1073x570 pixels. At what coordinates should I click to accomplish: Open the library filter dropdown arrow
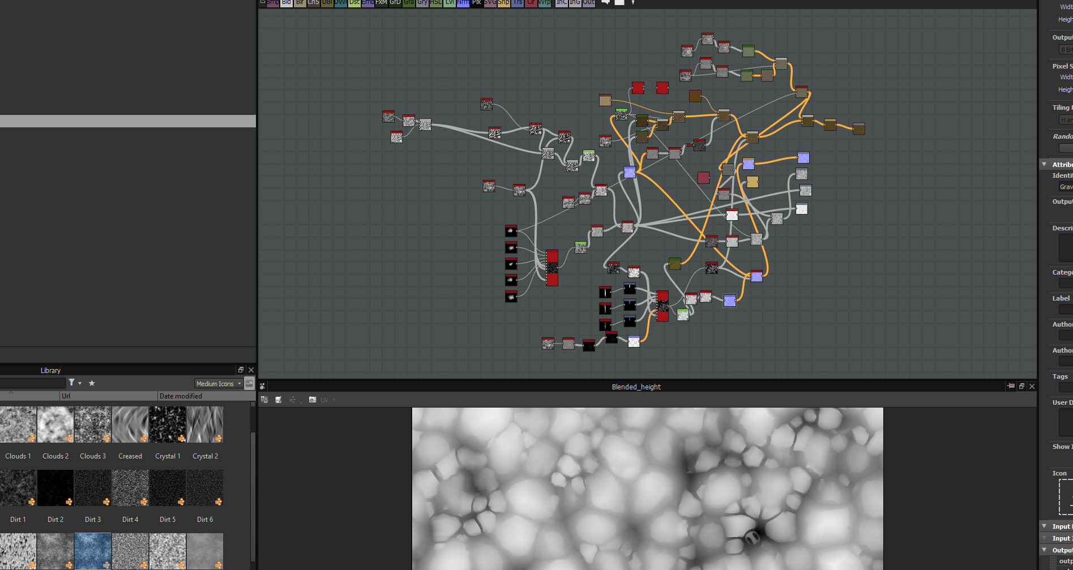click(80, 383)
